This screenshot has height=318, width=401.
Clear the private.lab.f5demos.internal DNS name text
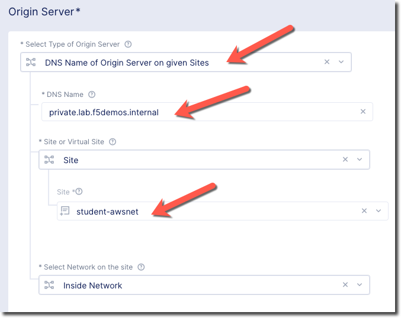pos(363,112)
